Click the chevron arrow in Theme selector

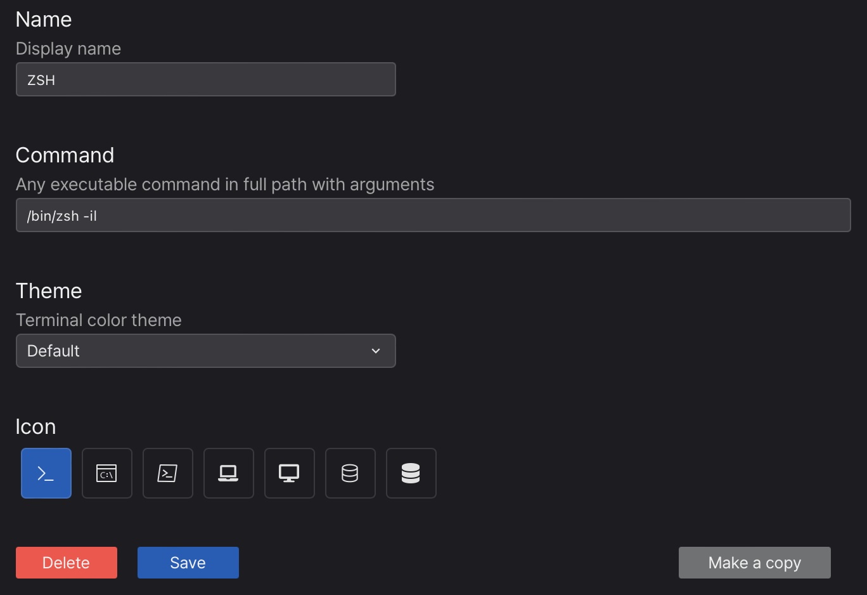coord(376,351)
